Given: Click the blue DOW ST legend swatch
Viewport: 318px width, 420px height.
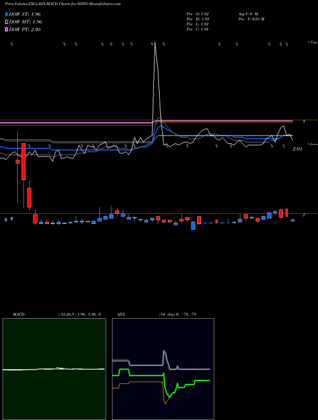Looking at the screenshot, I should [x=7, y=14].
